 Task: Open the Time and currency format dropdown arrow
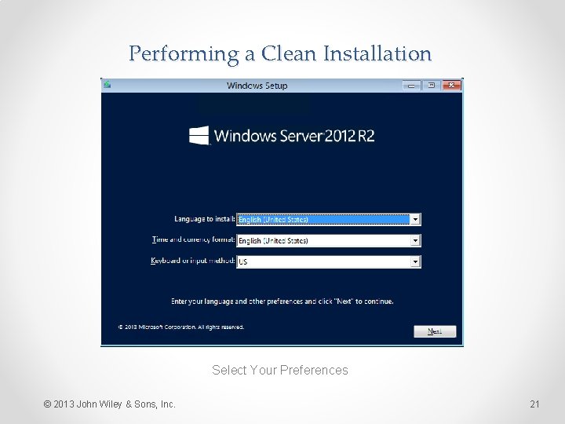[x=415, y=240]
